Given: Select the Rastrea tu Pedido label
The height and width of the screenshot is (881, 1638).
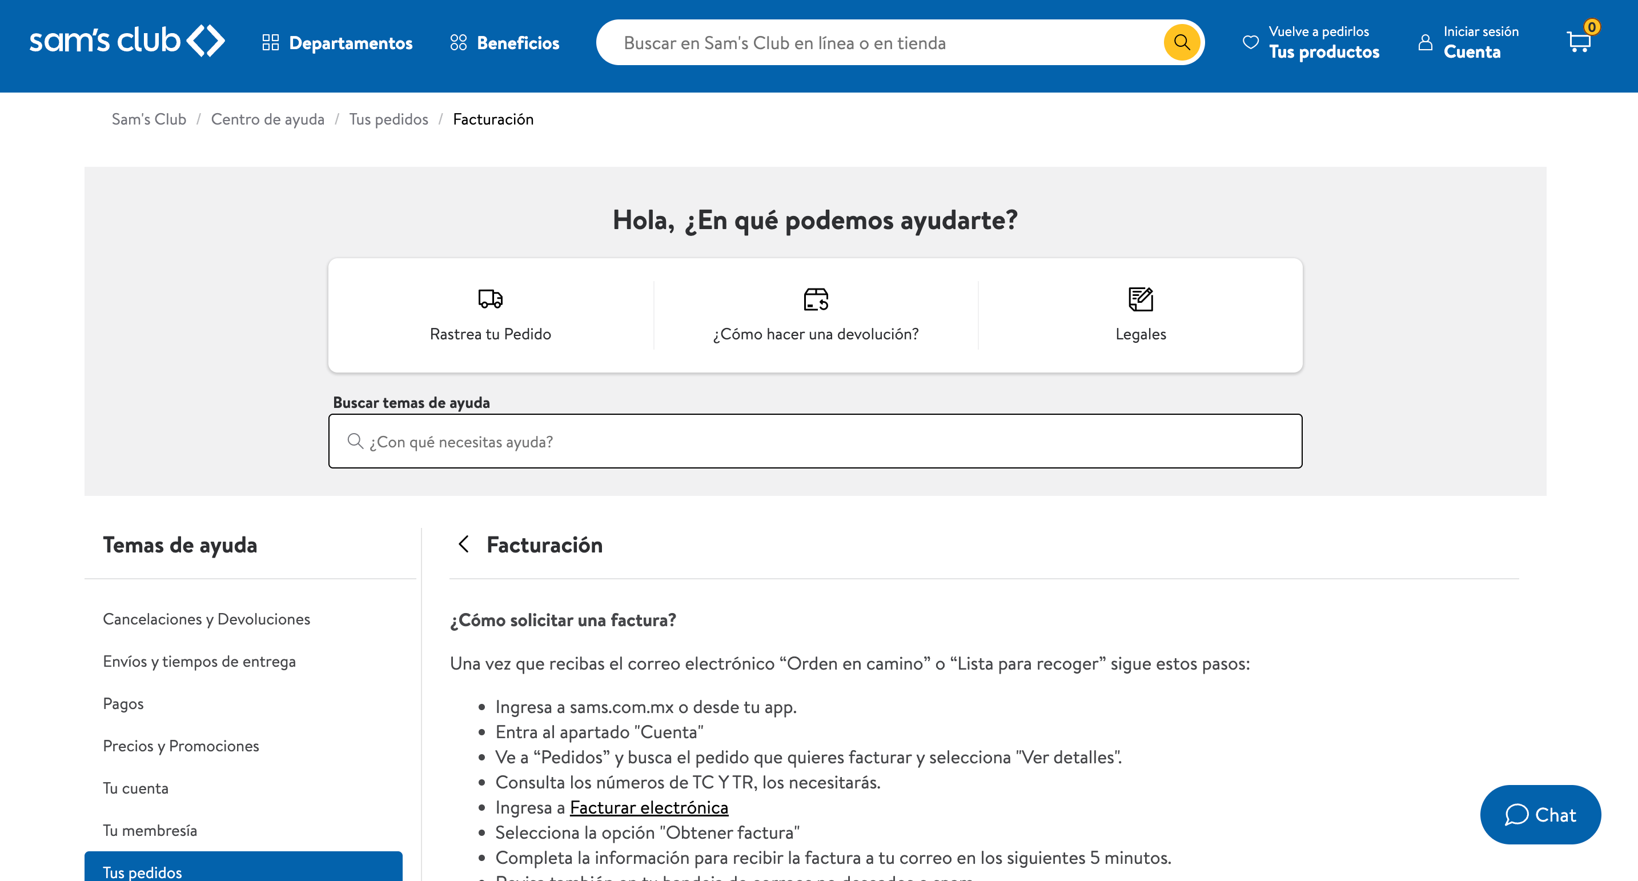Looking at the screenshot, I should coord(490,334).
